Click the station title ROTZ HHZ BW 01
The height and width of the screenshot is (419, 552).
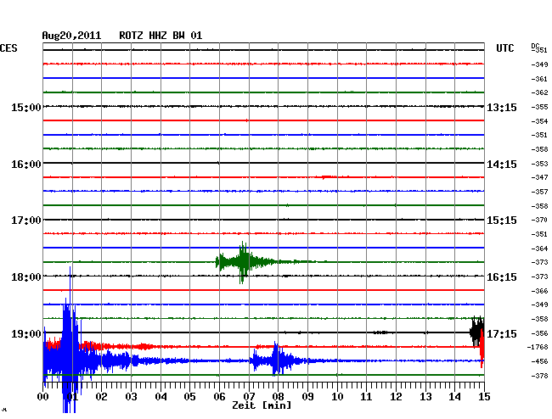click(x=161, y=36)
